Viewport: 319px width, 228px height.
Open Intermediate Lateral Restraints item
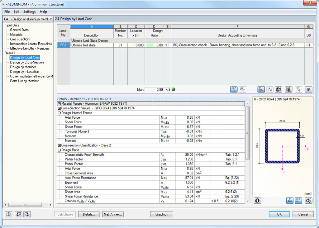(x=31, y=44)
